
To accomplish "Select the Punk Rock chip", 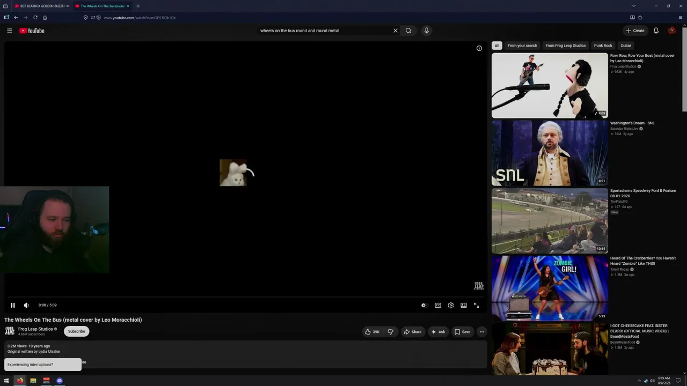I will coord(603,46).
